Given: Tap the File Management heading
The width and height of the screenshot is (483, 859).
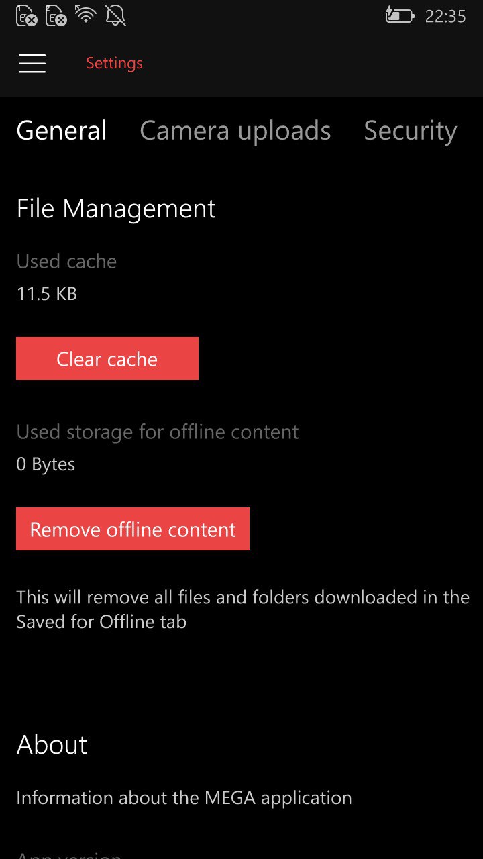Looking at the screenshot, I should 116,209.
